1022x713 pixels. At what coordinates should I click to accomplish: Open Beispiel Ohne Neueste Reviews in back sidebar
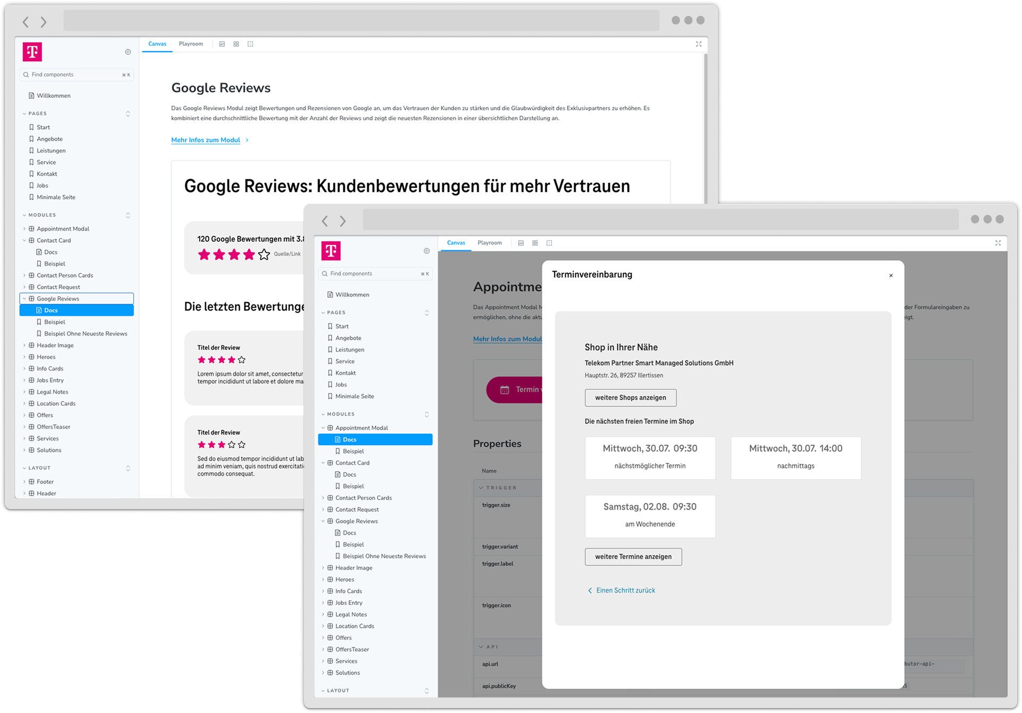point(85,334)
